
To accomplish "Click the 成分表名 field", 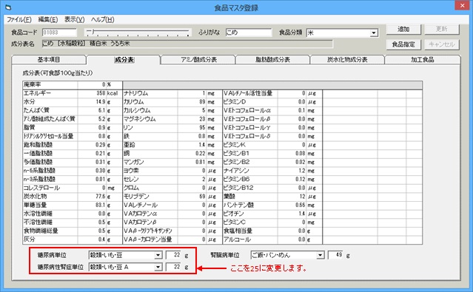I will coord(187,44).
